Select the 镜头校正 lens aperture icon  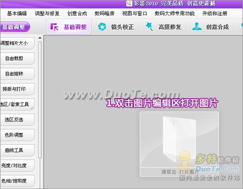[102, 27]
